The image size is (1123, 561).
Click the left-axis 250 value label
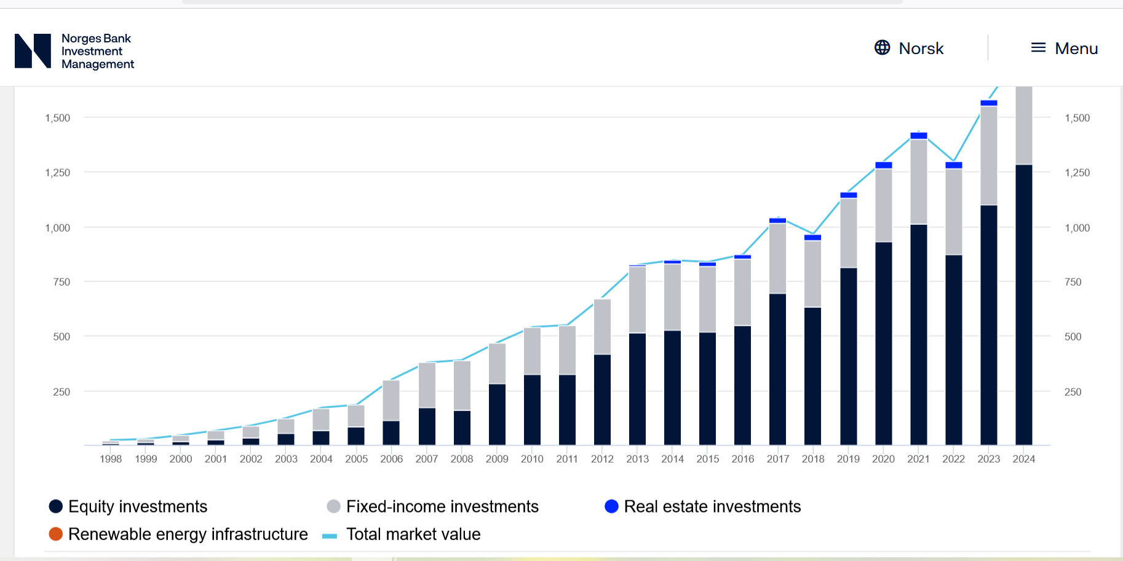coord(62,391)
